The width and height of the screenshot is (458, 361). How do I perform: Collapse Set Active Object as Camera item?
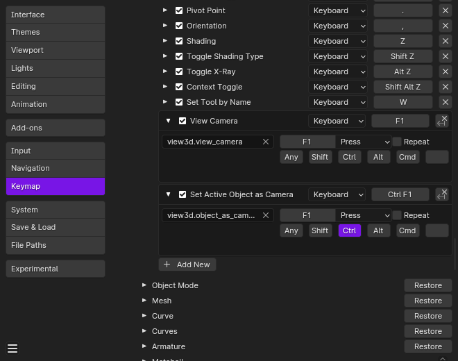pos(168,194)
